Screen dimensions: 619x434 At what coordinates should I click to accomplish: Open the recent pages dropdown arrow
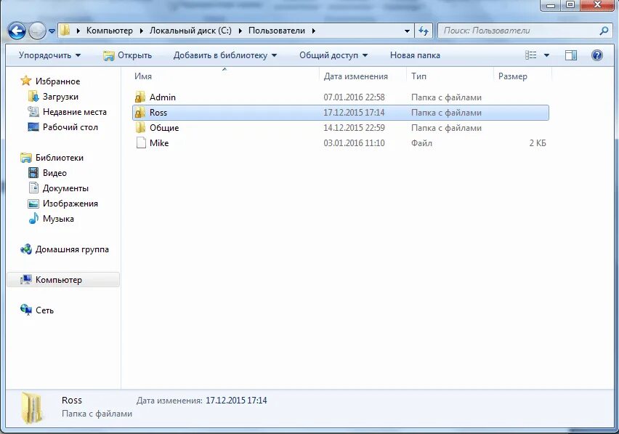tap(52, 31)
